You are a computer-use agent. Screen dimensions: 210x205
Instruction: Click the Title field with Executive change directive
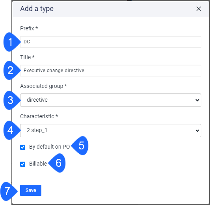[111, 71]
